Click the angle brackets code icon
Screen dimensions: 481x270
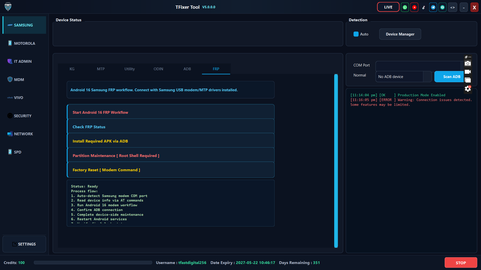pyautogui.click(x=452, y=7)
